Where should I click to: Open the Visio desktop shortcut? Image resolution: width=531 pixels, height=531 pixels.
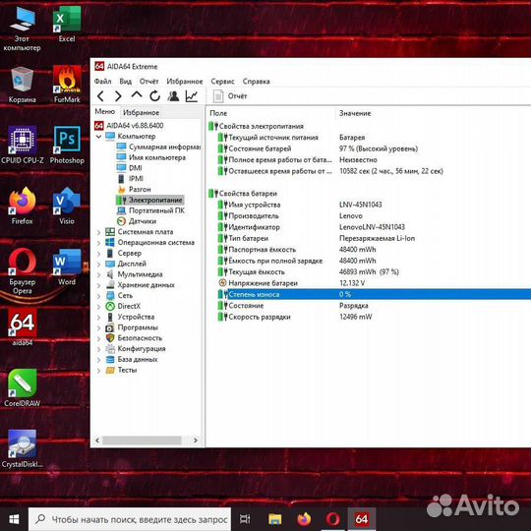[x=67, y=206]
